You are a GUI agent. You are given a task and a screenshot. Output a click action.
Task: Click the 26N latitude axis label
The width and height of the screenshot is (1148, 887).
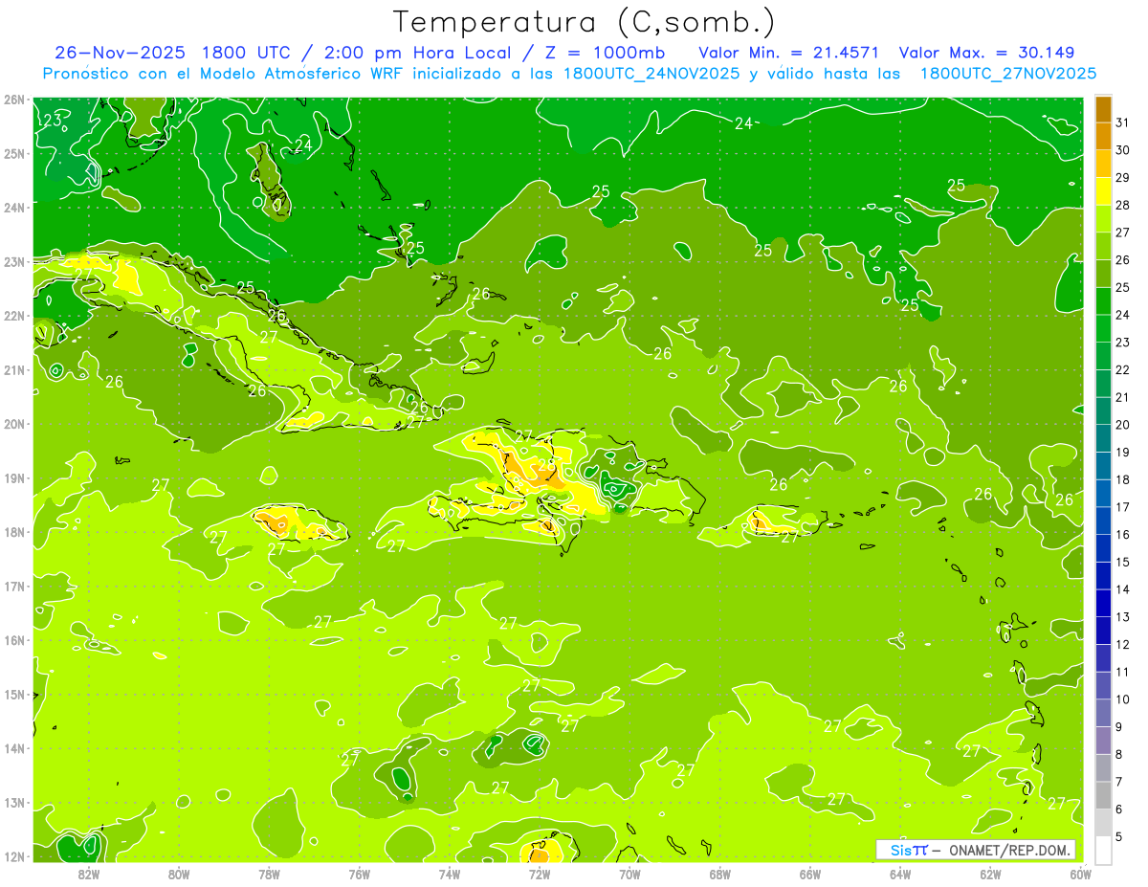pos(13,100)
